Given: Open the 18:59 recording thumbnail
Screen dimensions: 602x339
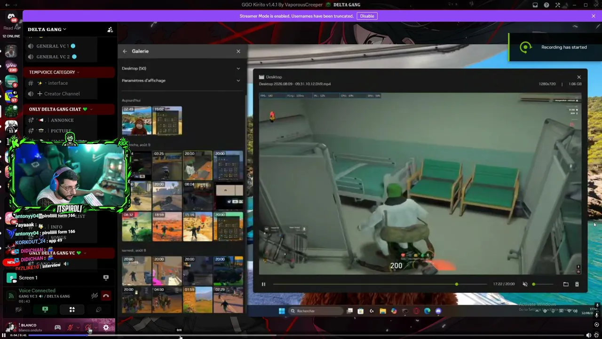Looking at the screenshot, I should click(167, 226).
